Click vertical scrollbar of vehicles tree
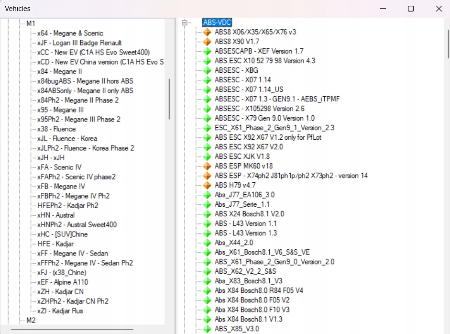Image resolution: width=450 pixels, height=334 pixels. coord(169,99)
